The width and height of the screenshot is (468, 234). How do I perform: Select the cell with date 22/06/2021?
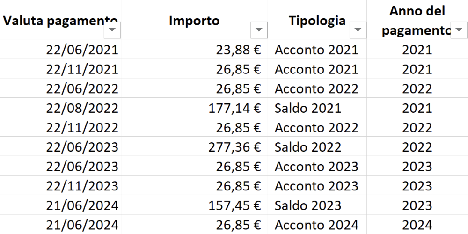(60, 49)
